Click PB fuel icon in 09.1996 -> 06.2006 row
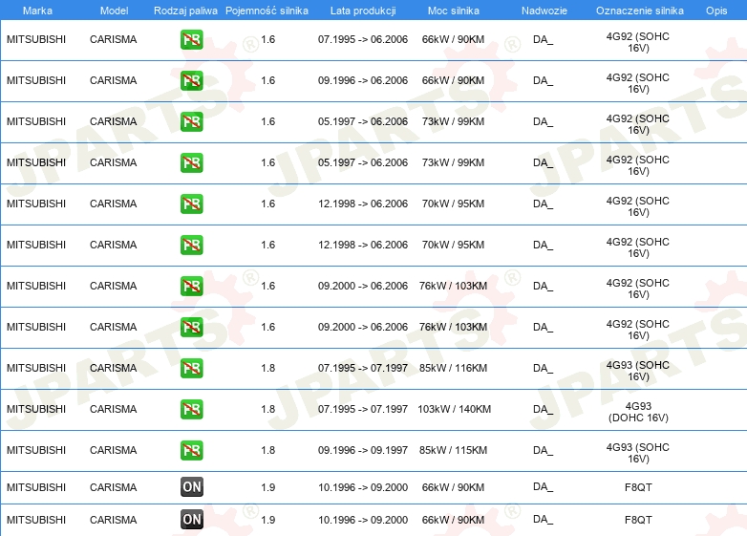This screenshot has height=536, width=747. click(x=191, y=80)
